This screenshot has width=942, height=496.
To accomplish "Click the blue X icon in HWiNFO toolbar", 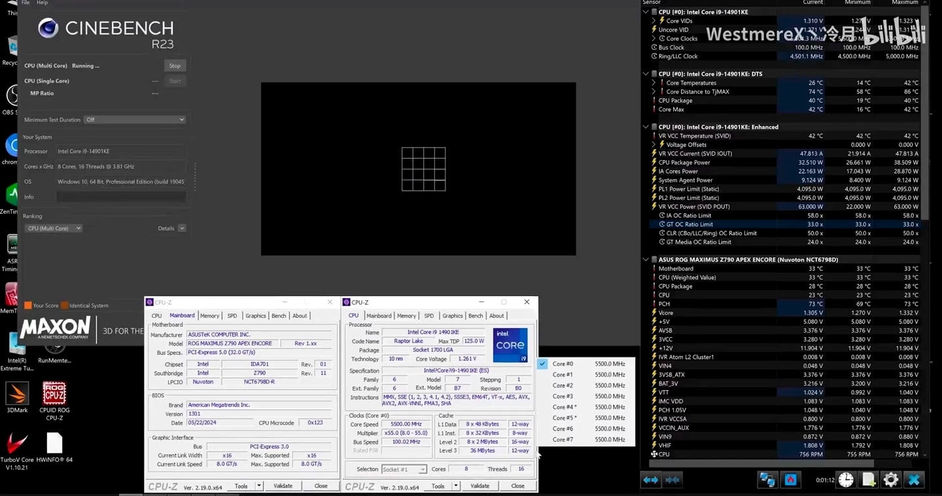I will point(914,480).
